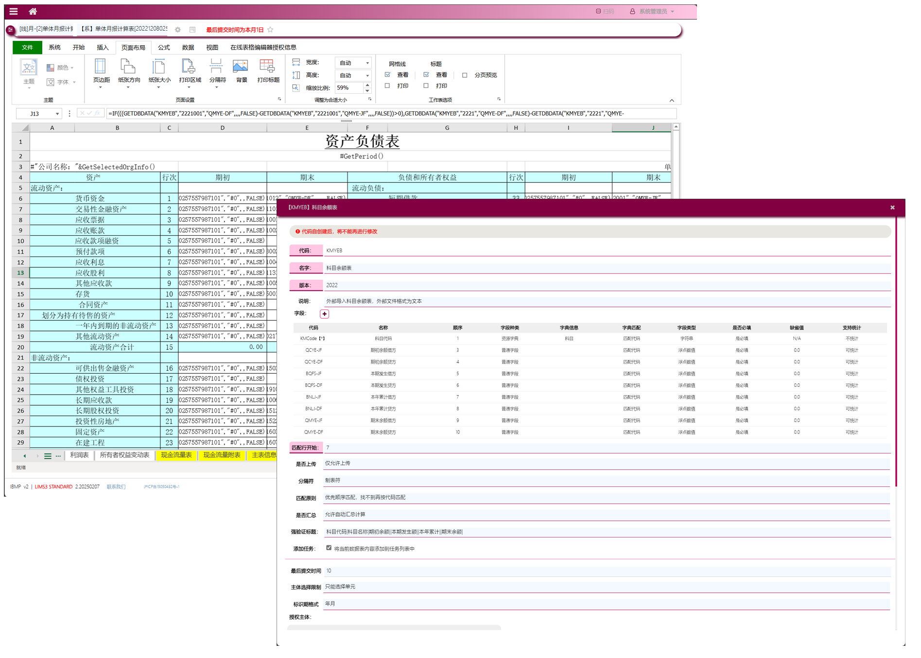Enable the 分页预览 checkbox
921x658 pixels.
coord(465,75)
